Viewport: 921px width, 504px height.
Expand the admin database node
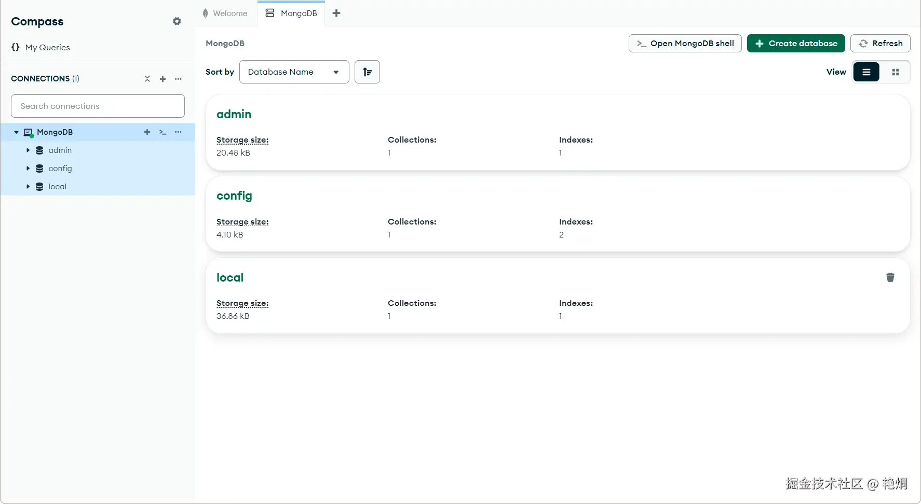point(28,150)
